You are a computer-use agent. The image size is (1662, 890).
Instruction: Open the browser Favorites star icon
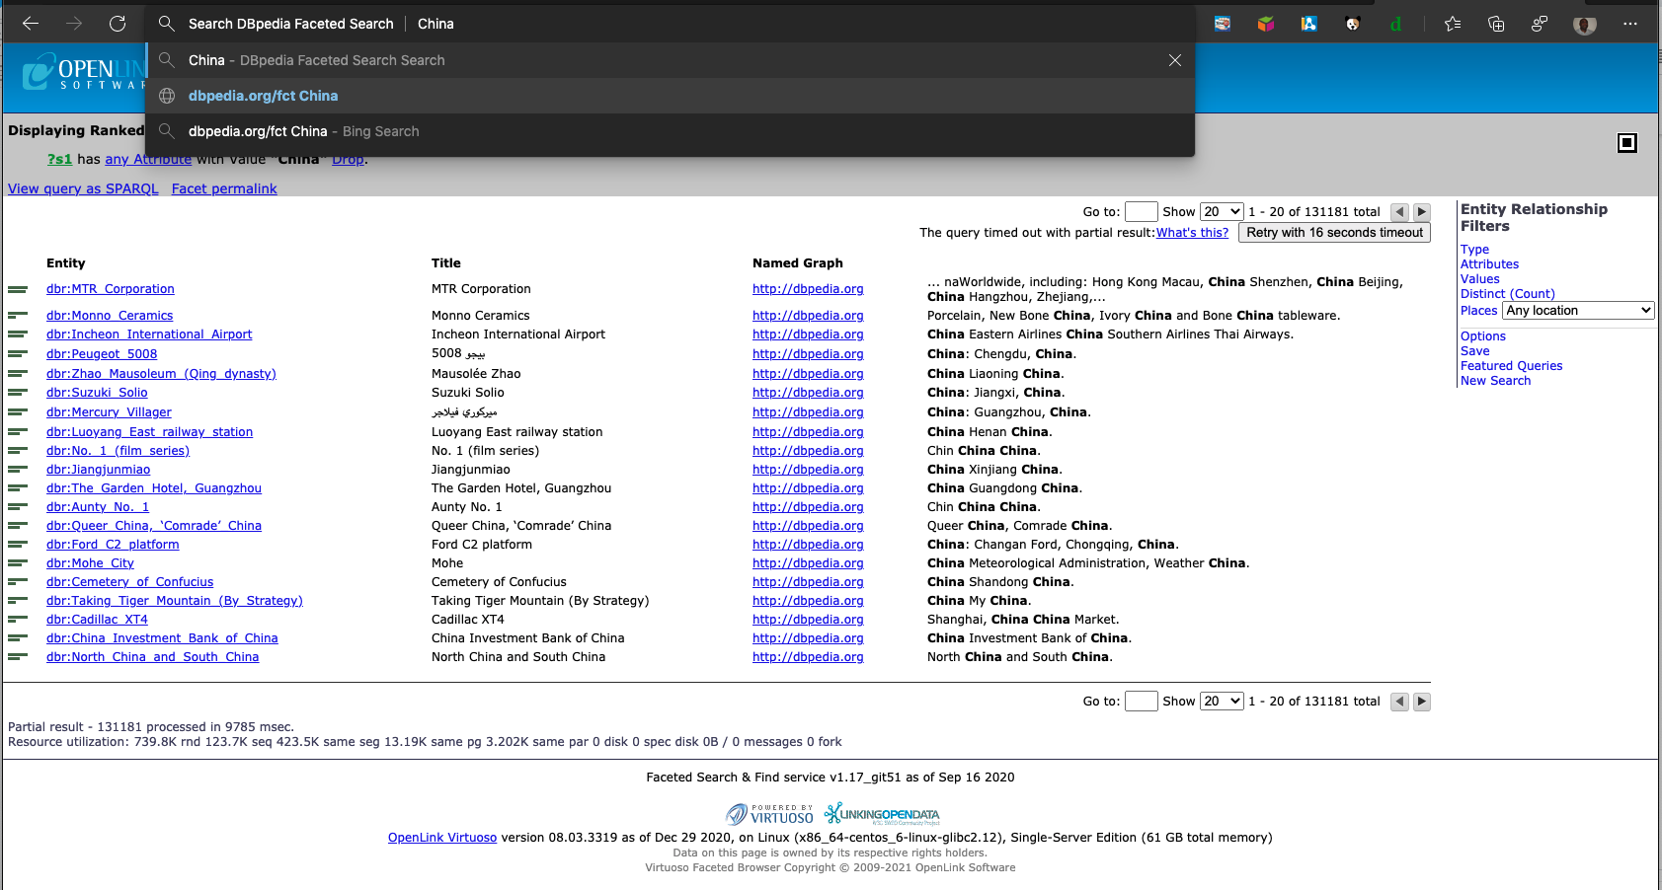(1453, 24)
